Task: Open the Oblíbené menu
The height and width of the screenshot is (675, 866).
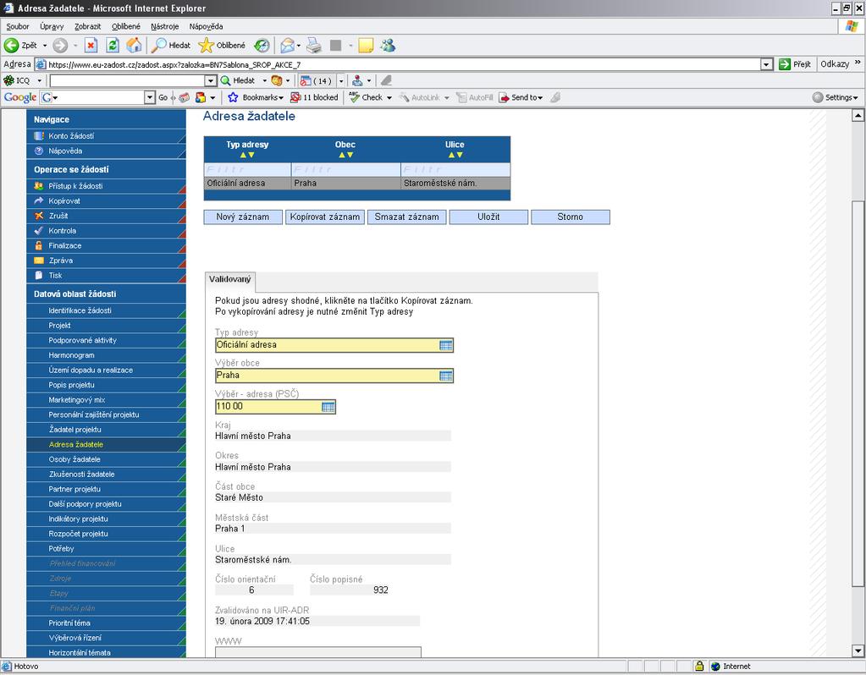Action: pyautogui.click(x=126, y=26)
